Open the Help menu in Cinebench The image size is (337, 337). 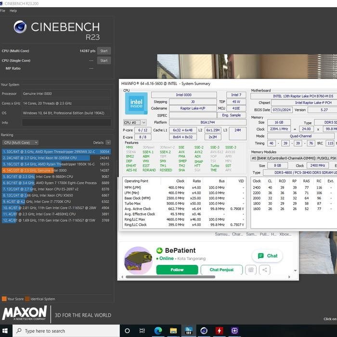tap(13, 11)
